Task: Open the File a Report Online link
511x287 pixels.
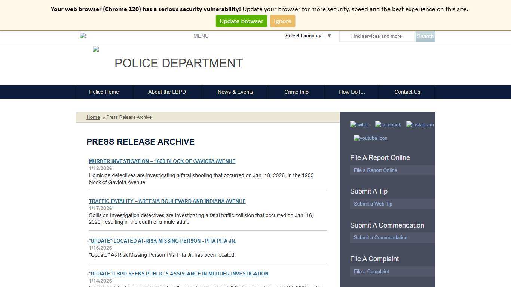Action: click(x=375, y=170)
